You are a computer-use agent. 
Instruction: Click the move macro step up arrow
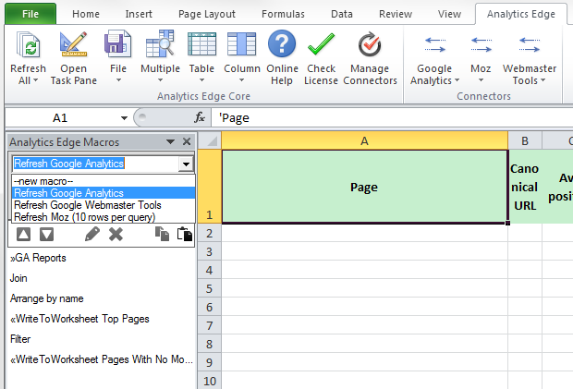tap(23, 235)
